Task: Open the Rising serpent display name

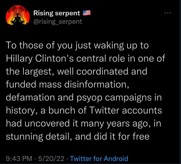Action: coord(57,13)
